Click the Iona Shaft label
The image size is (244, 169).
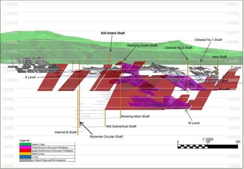219,56
